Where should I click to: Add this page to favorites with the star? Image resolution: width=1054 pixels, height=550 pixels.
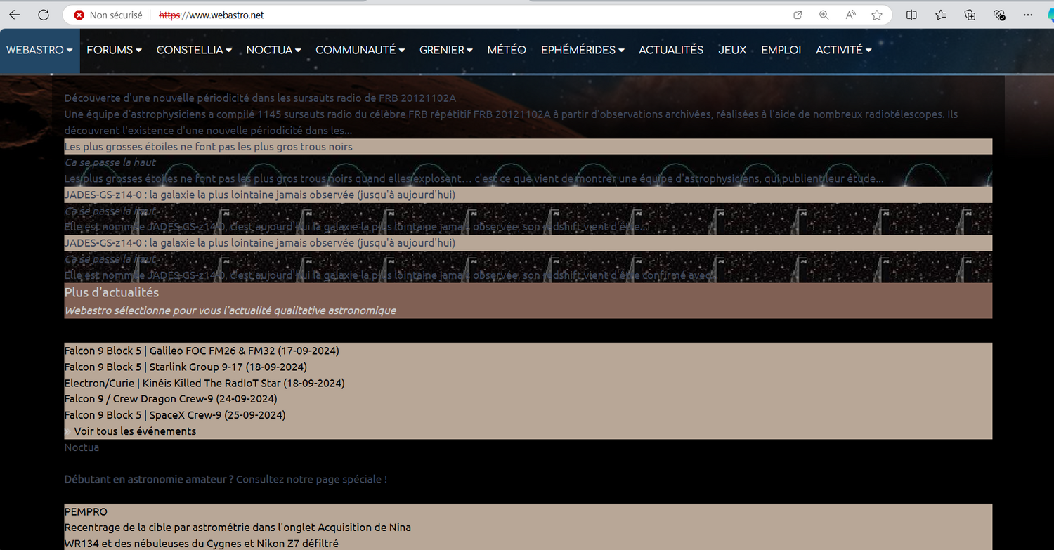[877, 15]
